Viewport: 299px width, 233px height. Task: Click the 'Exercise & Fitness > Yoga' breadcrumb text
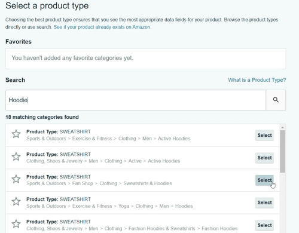point(100,206)
